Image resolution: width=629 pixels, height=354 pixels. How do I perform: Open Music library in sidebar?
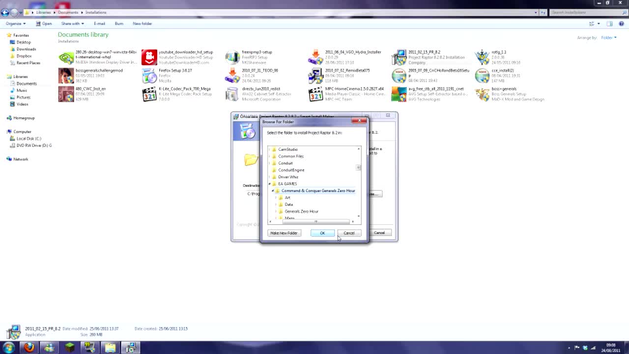22,90
